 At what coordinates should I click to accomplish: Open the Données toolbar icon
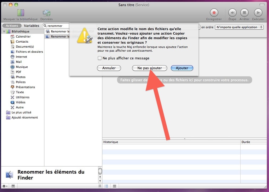46,13
